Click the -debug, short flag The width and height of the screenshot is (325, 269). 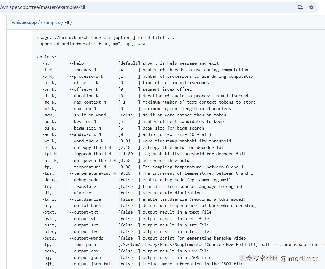[x=50, y=180]
